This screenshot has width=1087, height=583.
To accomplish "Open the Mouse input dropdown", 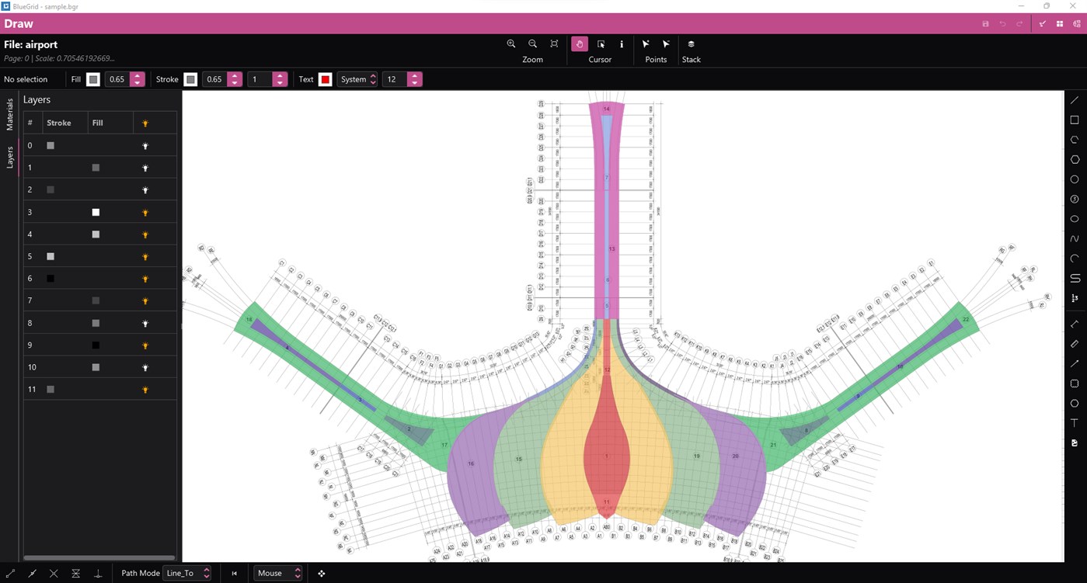I will coord(278,573).
